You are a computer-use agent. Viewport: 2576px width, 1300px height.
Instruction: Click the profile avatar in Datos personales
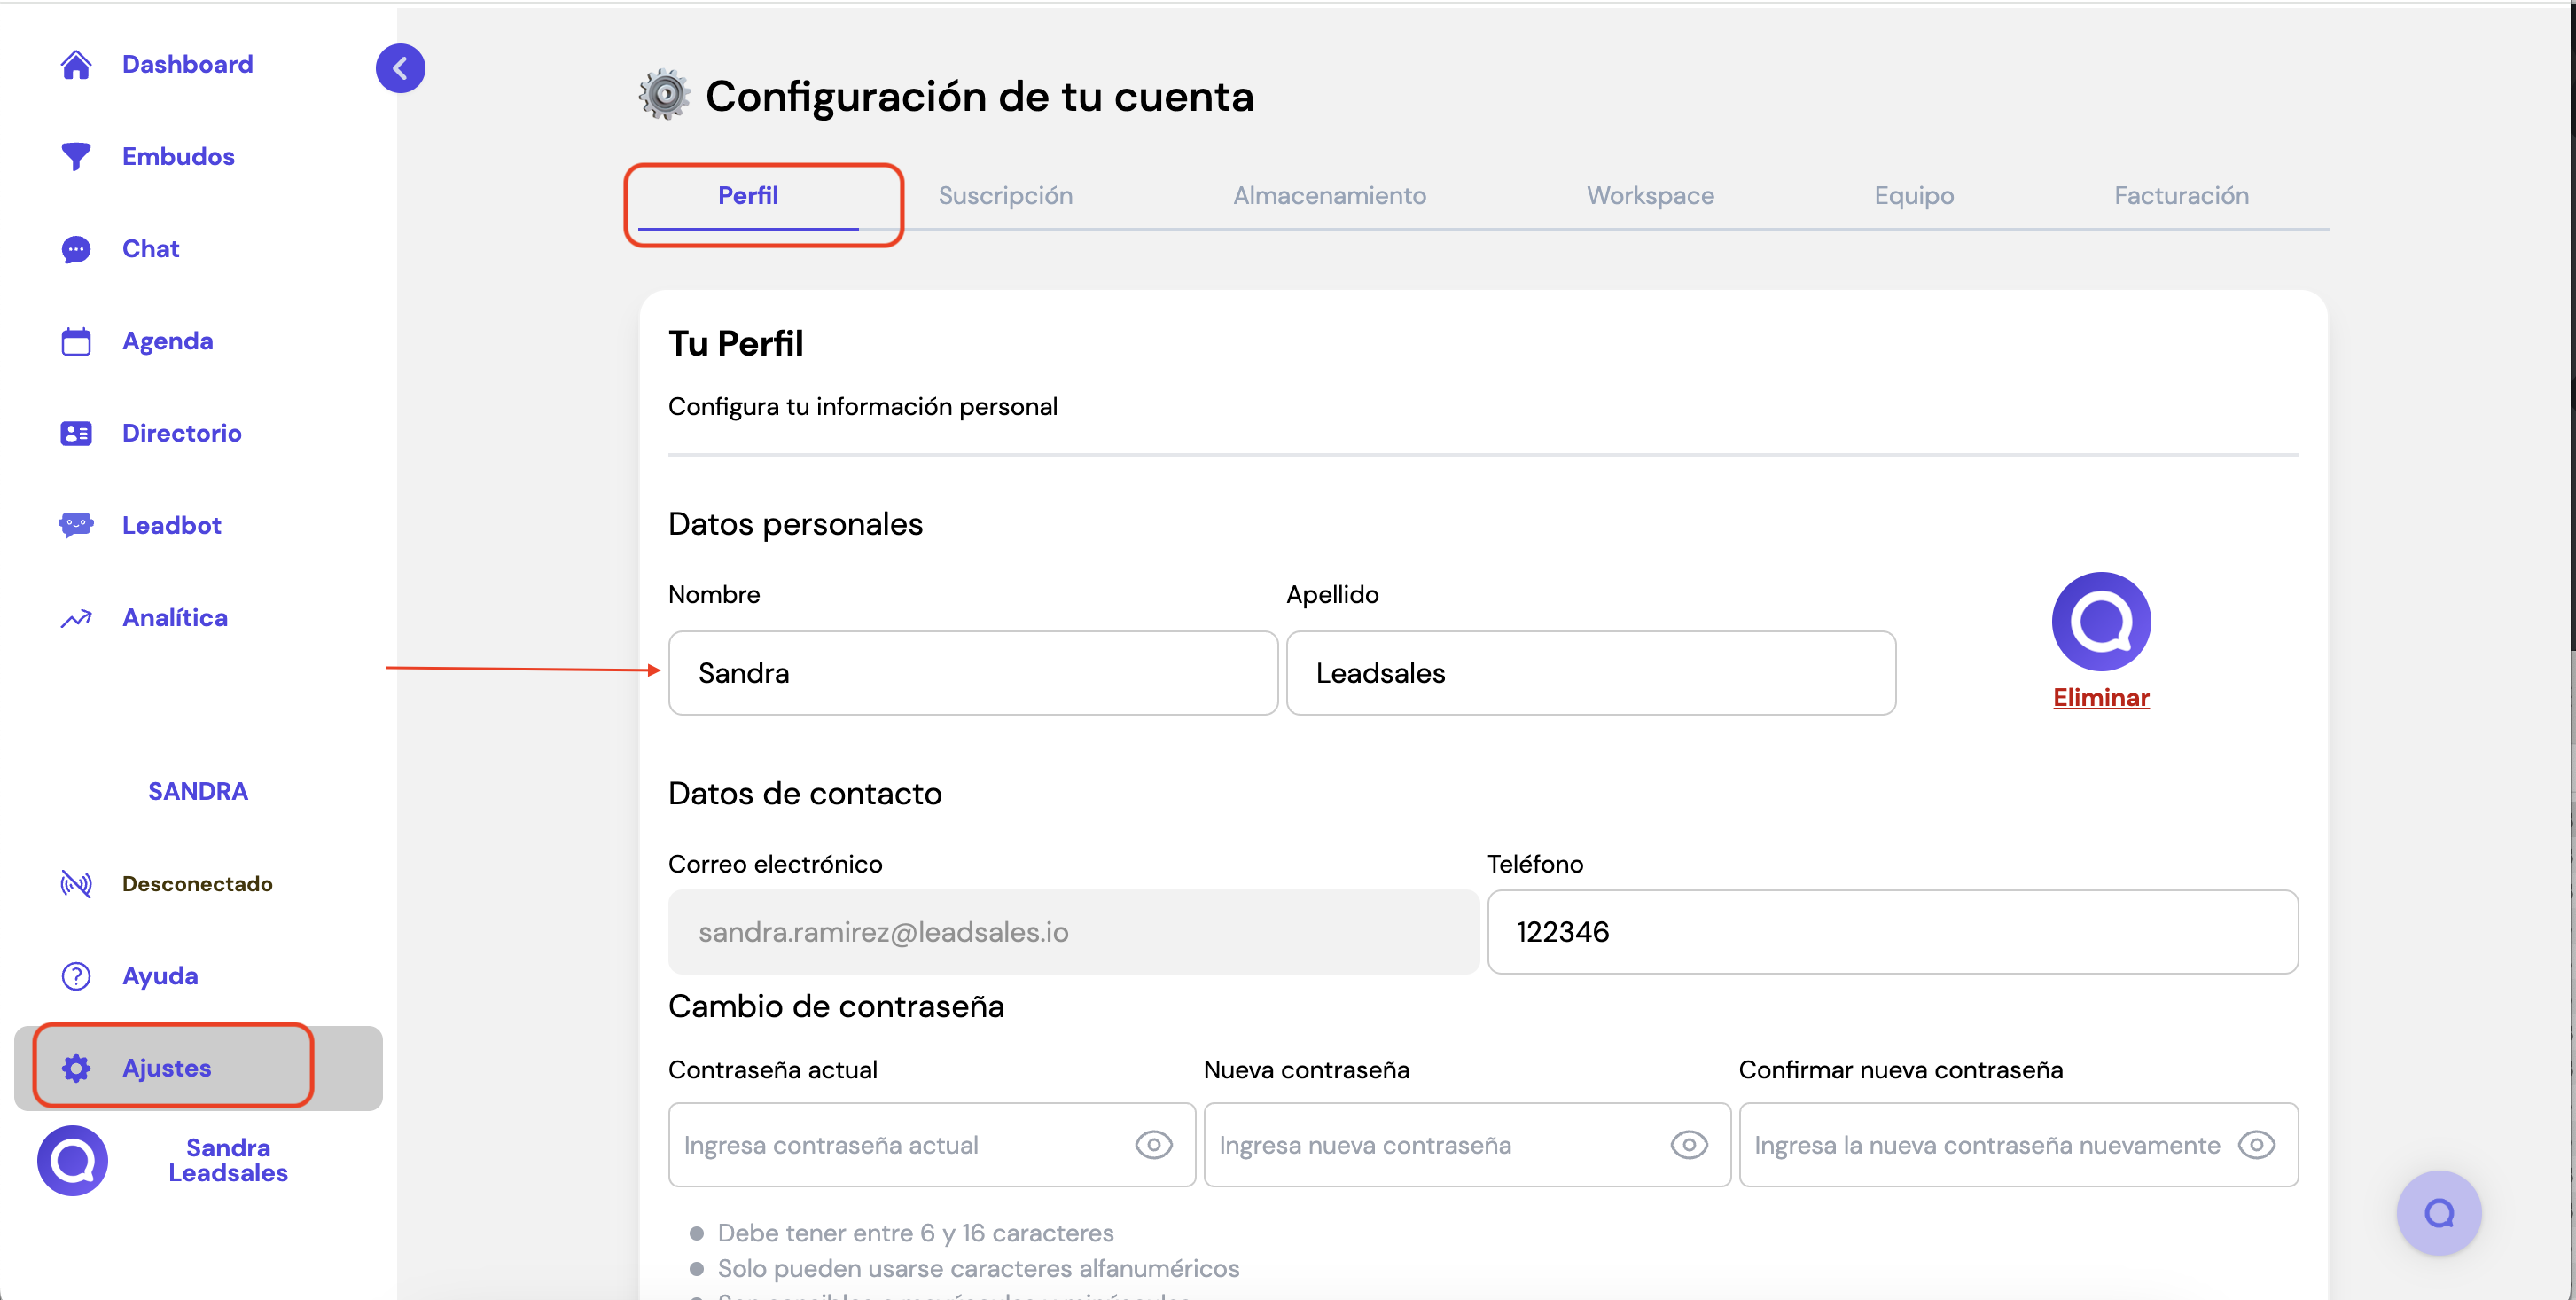(2100, 621)
